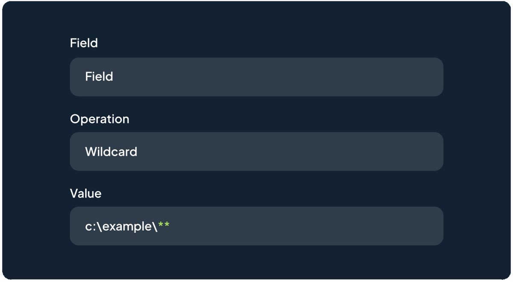Click the middle of the Field box
Viewport: 513px width, 282px height.
(256, 77)
